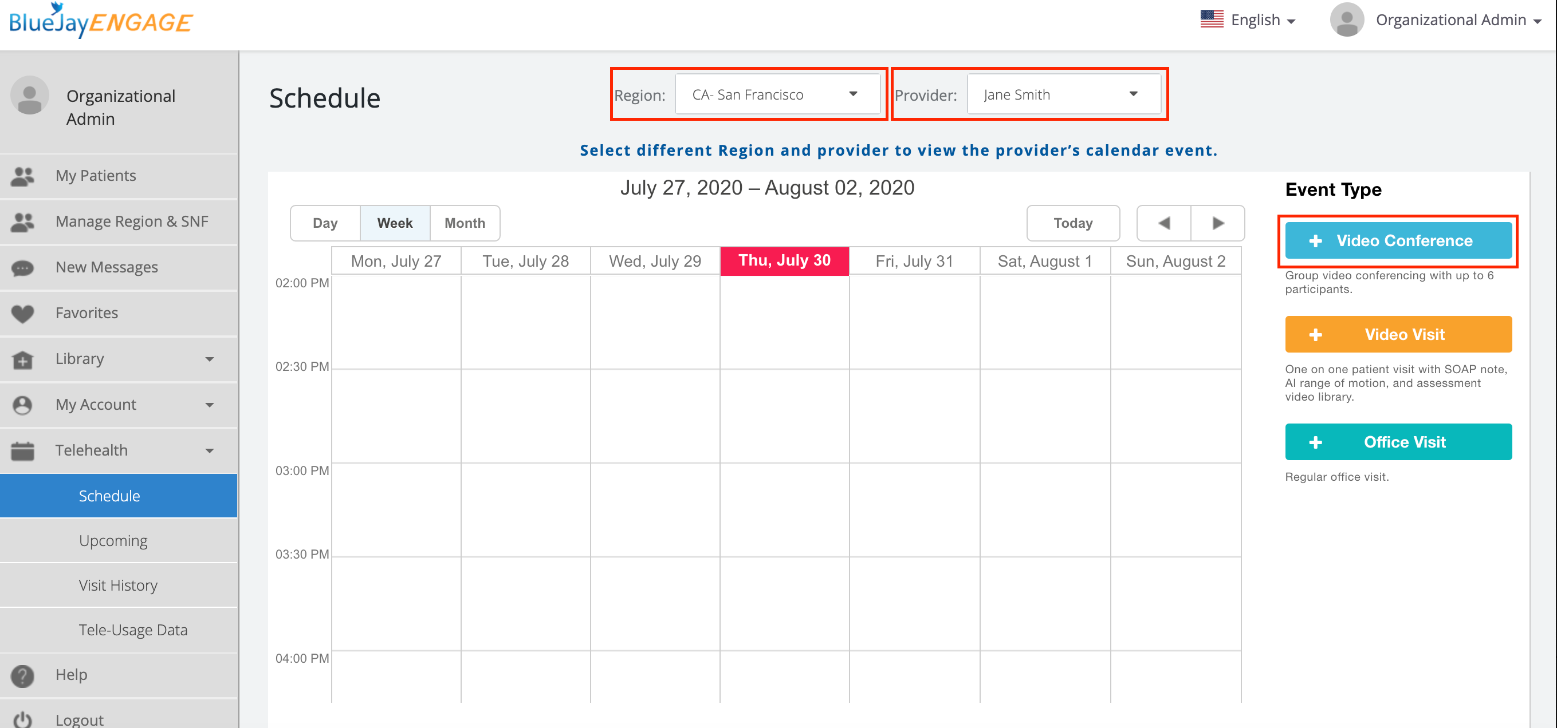Add a Video Conference event
The width and height of the screenshot is (1557, 728).
point(1397,241)
